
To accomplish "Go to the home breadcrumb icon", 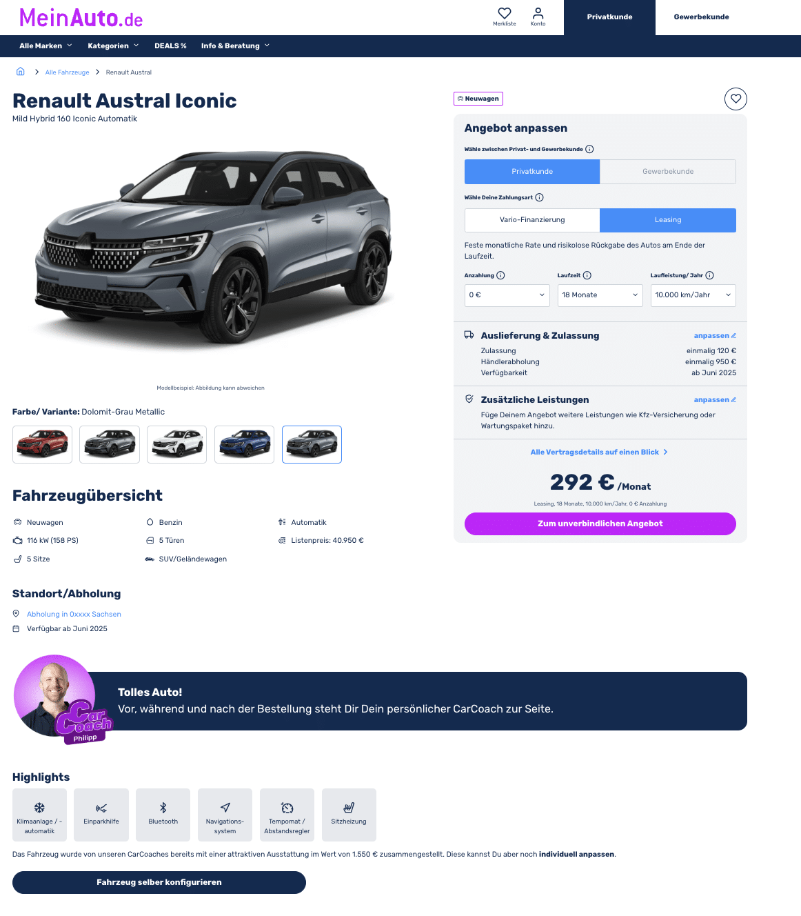I will click(21, 72).
